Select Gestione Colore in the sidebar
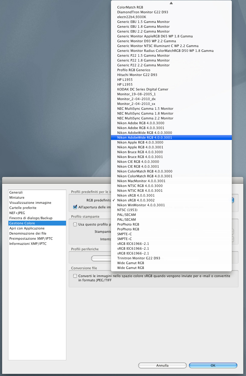 point(37,223)
